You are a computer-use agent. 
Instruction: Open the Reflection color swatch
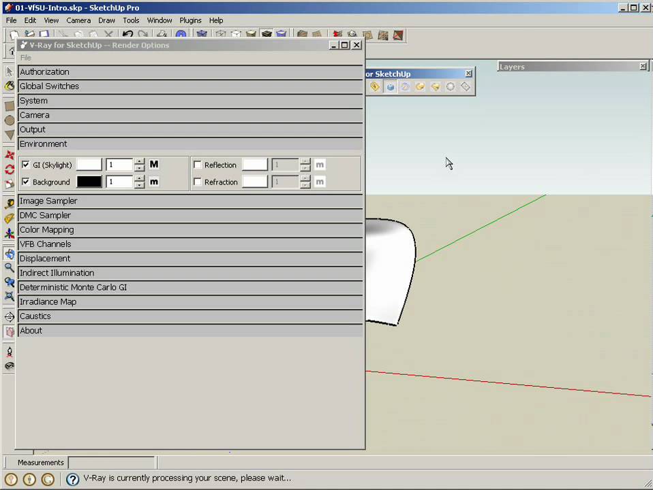pos(255,165)
